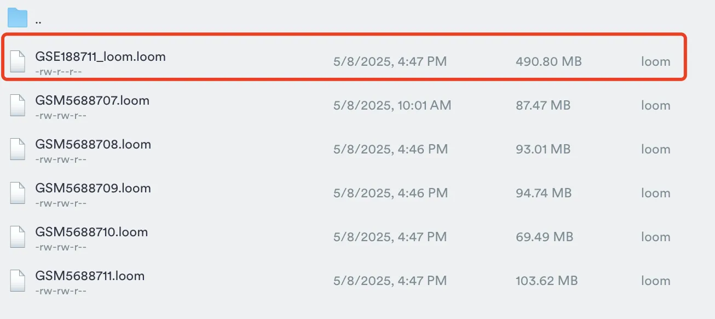Click the file icon next to GSM5688707.loom
Viewport: 715px width, 319px height.
tap(18, 105)
